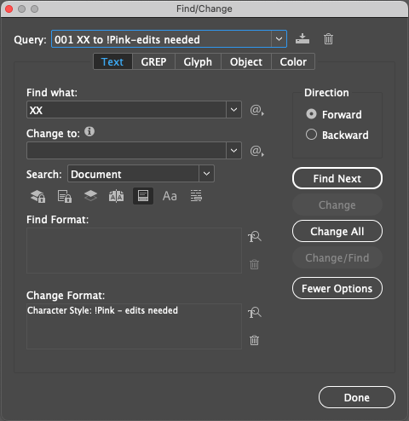Expand the Change to history dropdown
Viewport: 409px width, 421px height.
point(233,150)
